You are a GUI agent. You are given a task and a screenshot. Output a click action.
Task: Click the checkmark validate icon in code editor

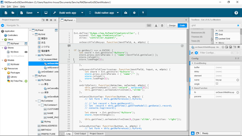pos(182,46)
